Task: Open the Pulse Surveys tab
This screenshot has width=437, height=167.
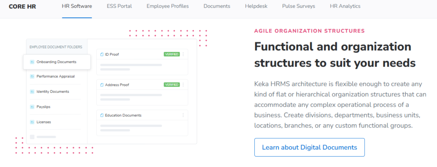Action: coord(298,6)
